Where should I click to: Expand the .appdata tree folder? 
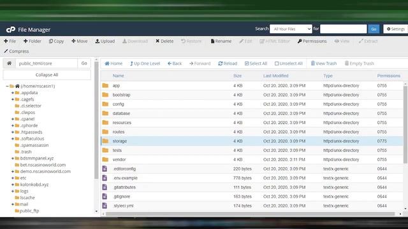point(13,93)
